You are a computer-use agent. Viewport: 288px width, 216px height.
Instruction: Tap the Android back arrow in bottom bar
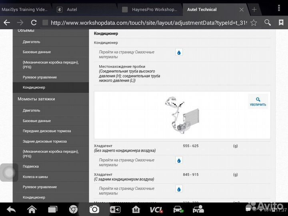(11, 210)
